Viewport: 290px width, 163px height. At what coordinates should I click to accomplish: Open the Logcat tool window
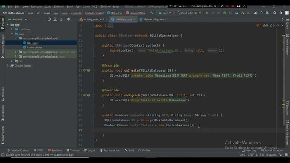click(x=90, y=150)
